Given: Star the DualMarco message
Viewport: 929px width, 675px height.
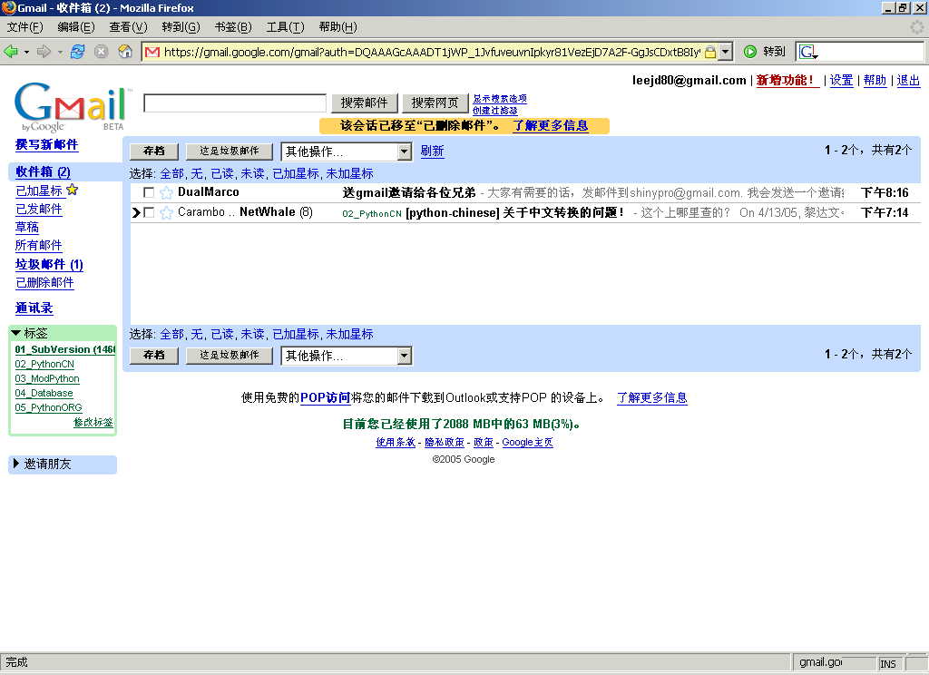Looking at the screenshot, I should [x=167, y=192].
